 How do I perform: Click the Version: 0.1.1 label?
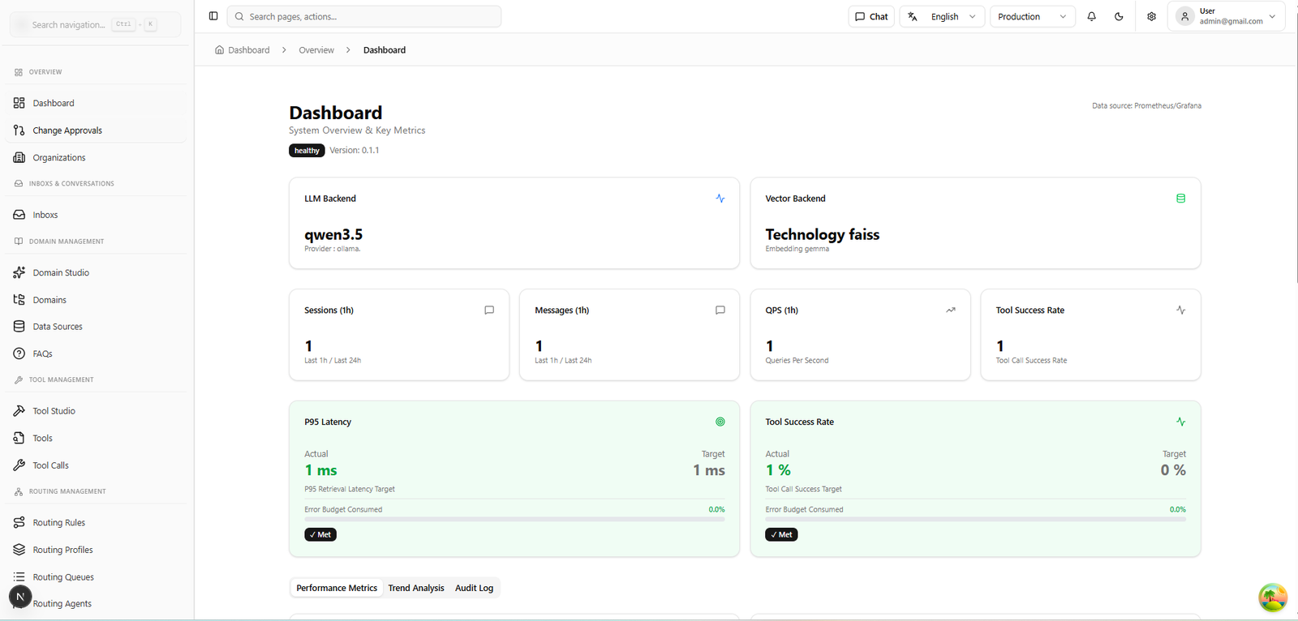[355, 151]
